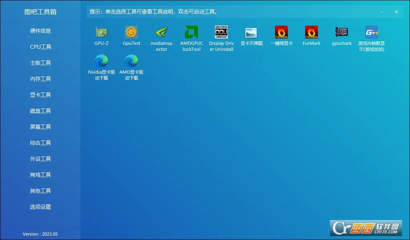Open the 烤鸡工具 section

(40, 175)
